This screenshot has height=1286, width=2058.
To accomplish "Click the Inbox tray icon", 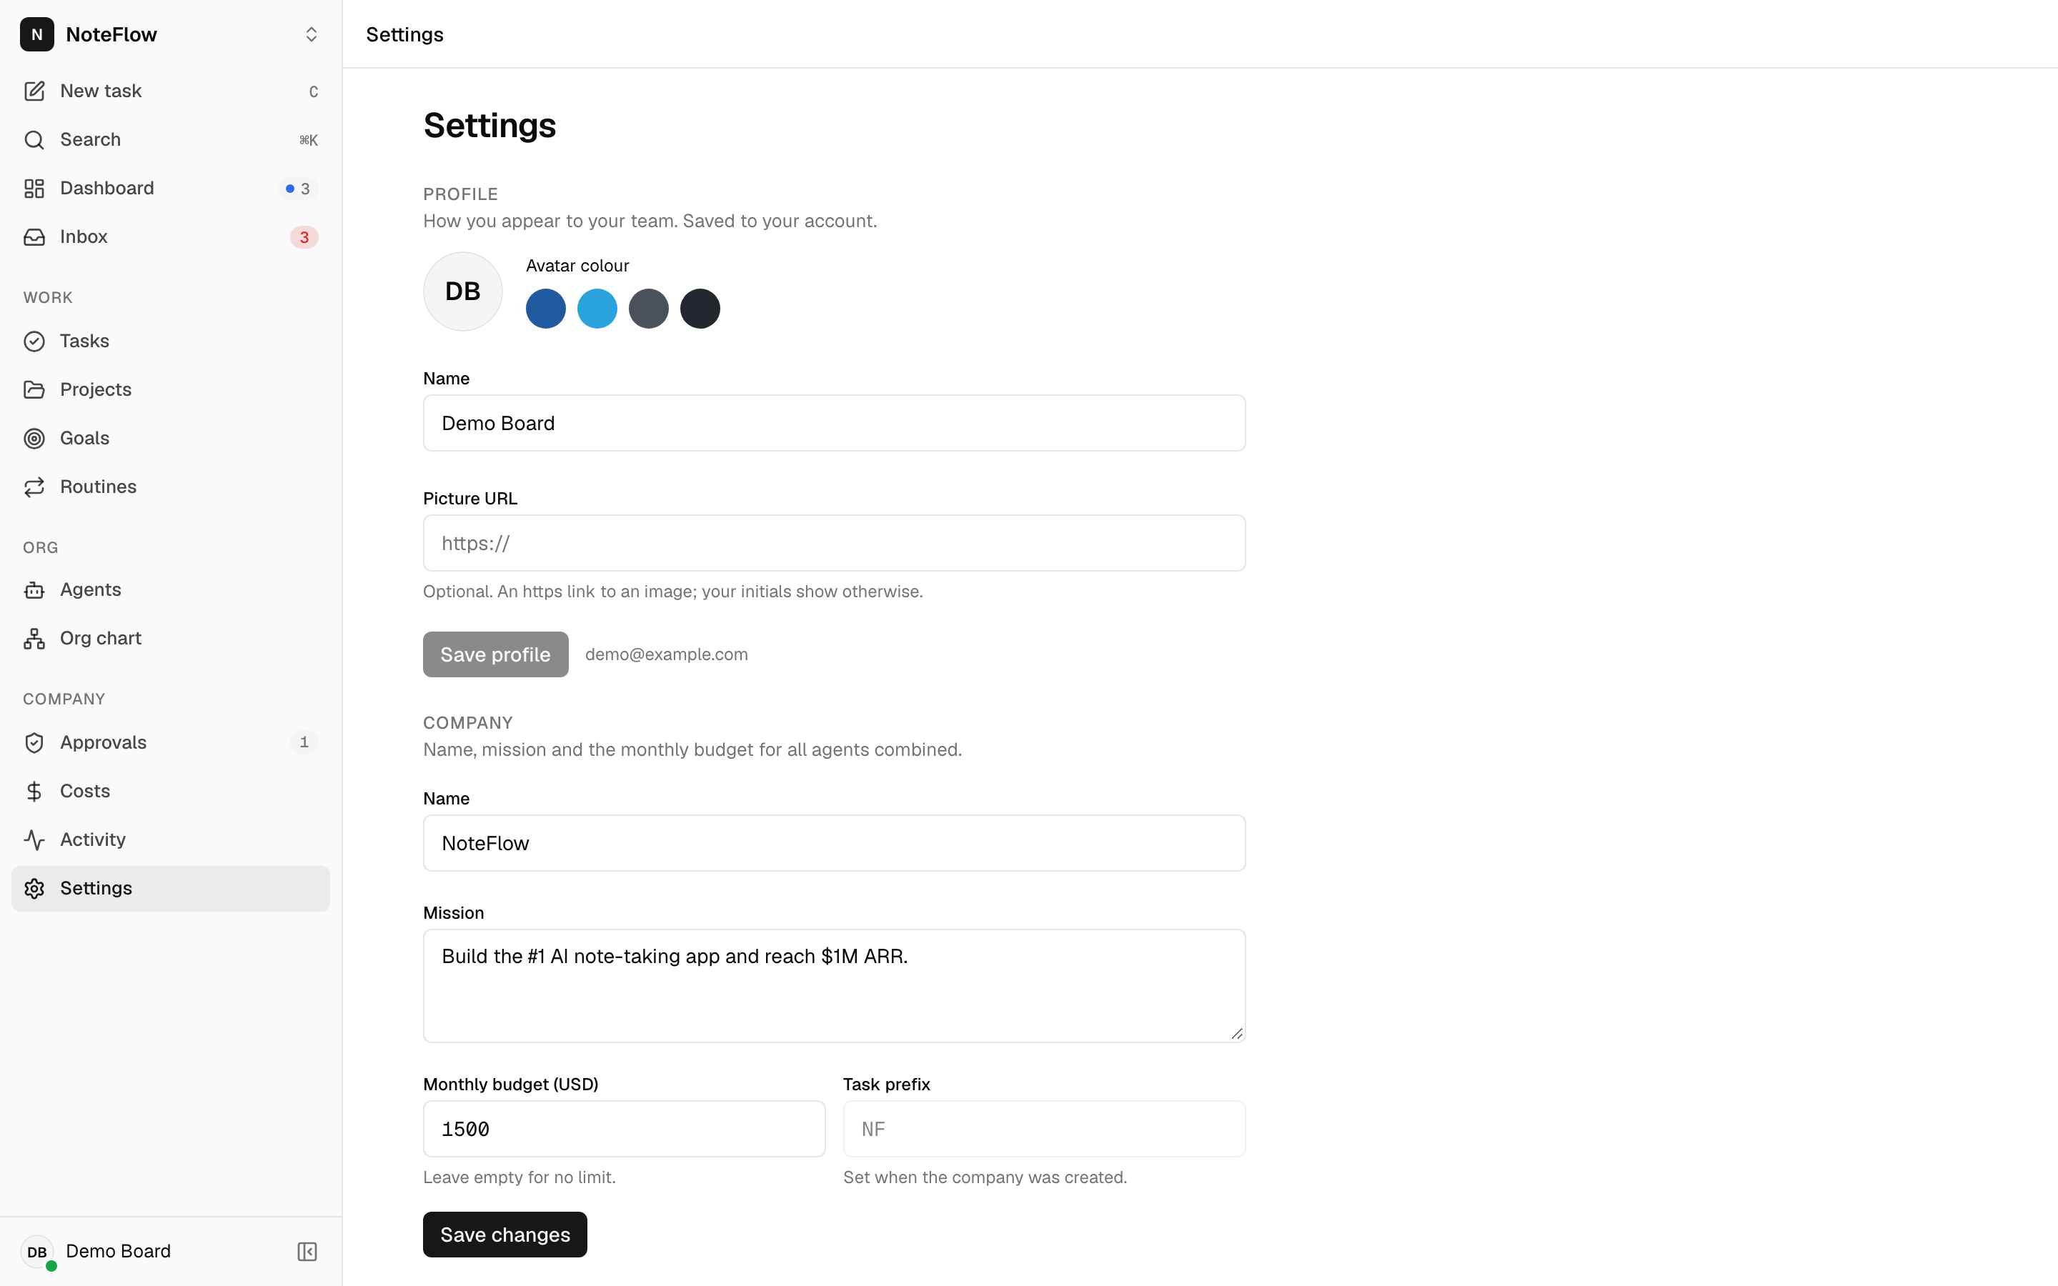I will (34, 236).
